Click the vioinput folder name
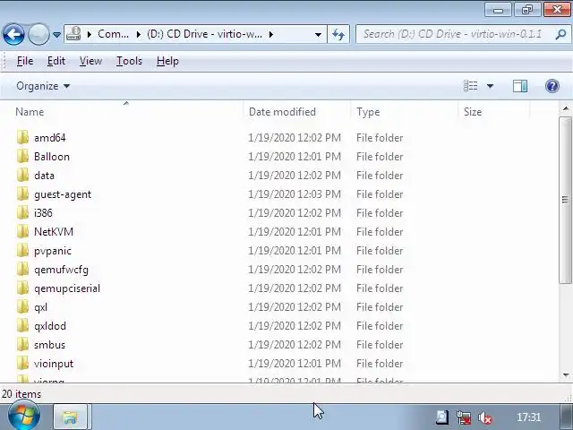Screen dimensions: 573x430 [54, 364]
